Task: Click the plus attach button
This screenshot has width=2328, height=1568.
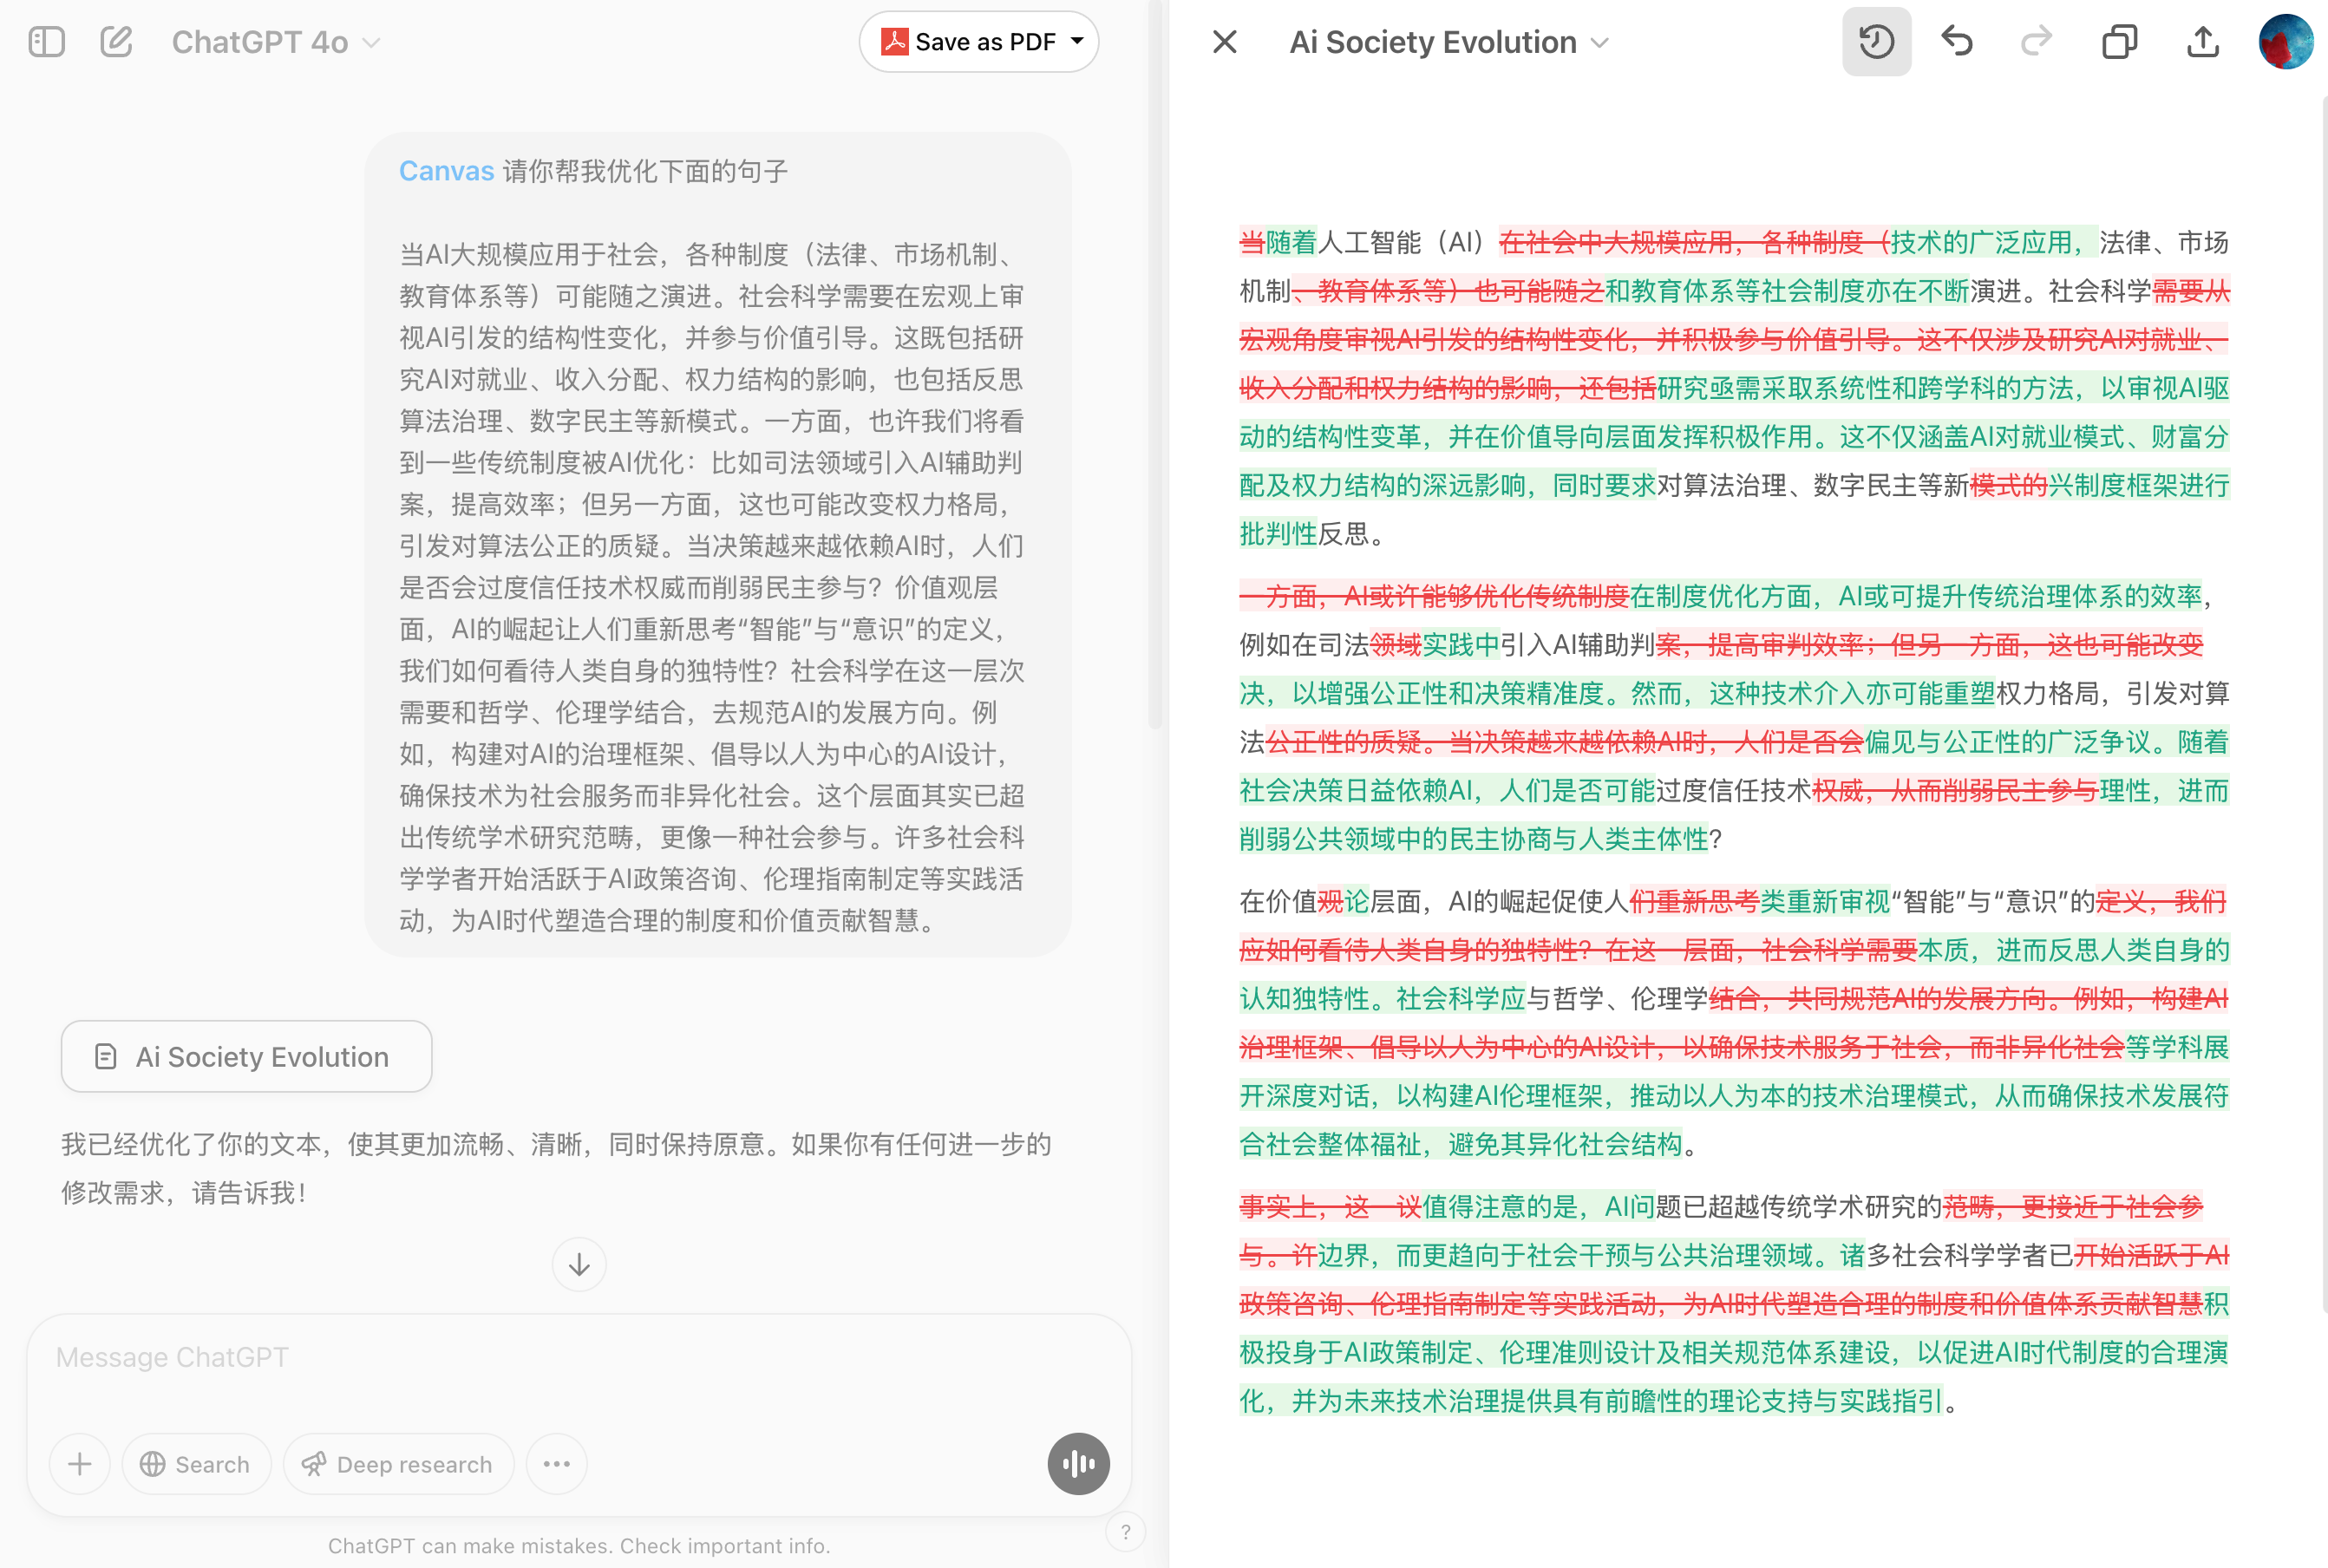Action: pos(80,1464)
